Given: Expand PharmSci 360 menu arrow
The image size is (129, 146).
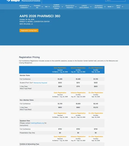Looking at the screenshot, I should click(x=42, y=7).
